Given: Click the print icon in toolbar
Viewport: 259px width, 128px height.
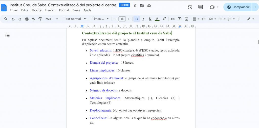Looking at the screenshot, I should 27,19.
